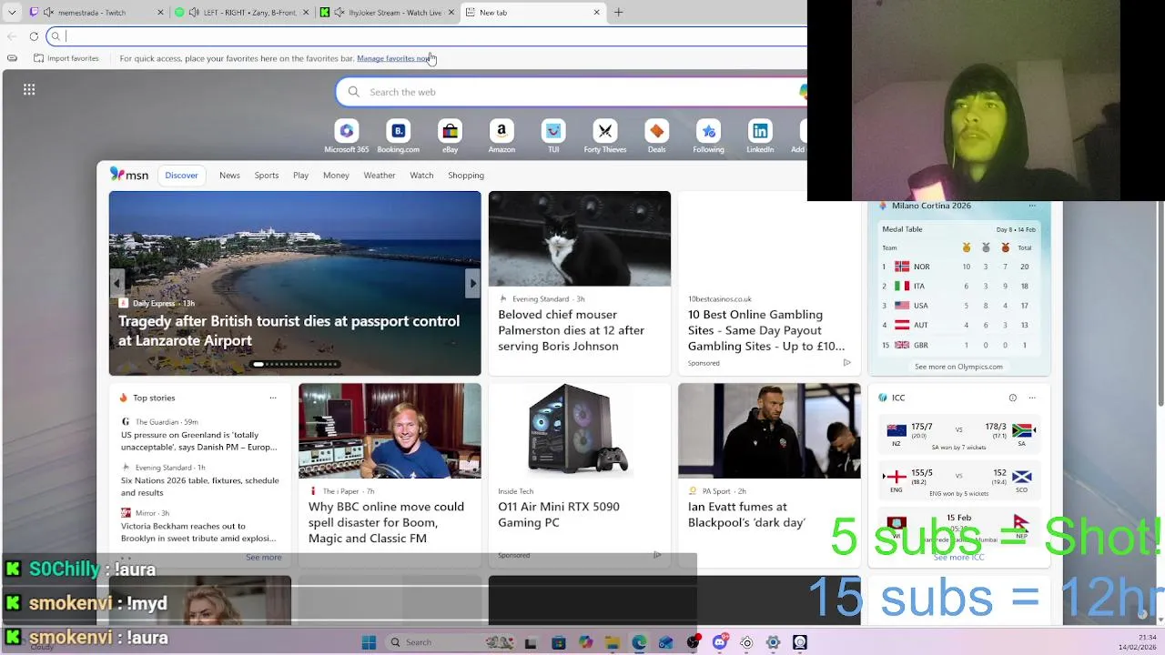Open File Explorer from taskbar
The image size is (1165, 655).
[613, 642]
